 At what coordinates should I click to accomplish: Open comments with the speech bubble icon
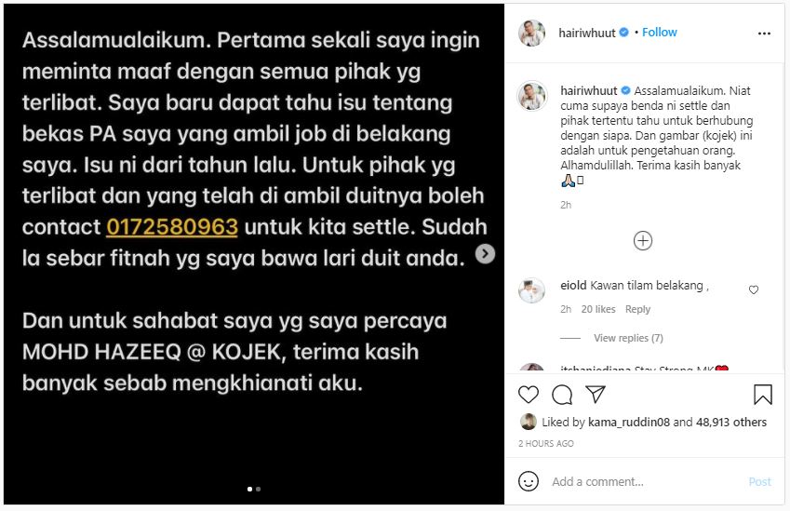(x=562, y=395)
